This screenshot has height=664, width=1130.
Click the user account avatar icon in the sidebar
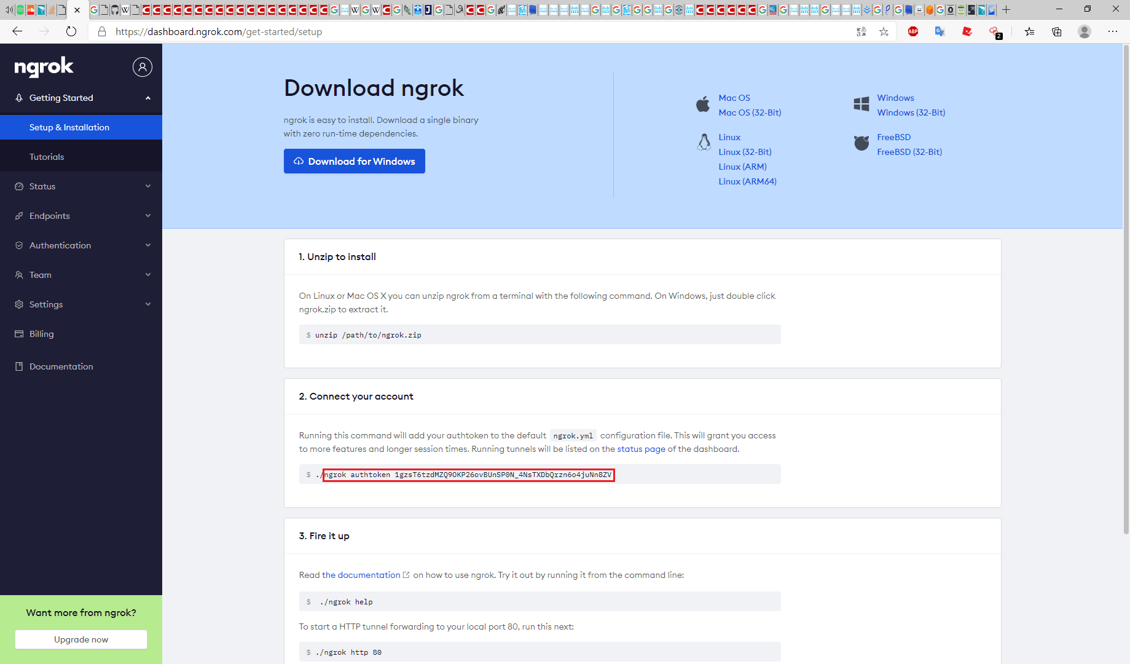142,67
